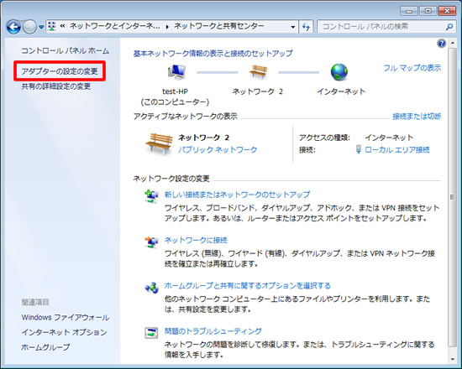The height and width of the screenshot is (369, 462).
Task: Click the ネットワークとインターネット breadcrumb segment
Action: pos(114,26)
